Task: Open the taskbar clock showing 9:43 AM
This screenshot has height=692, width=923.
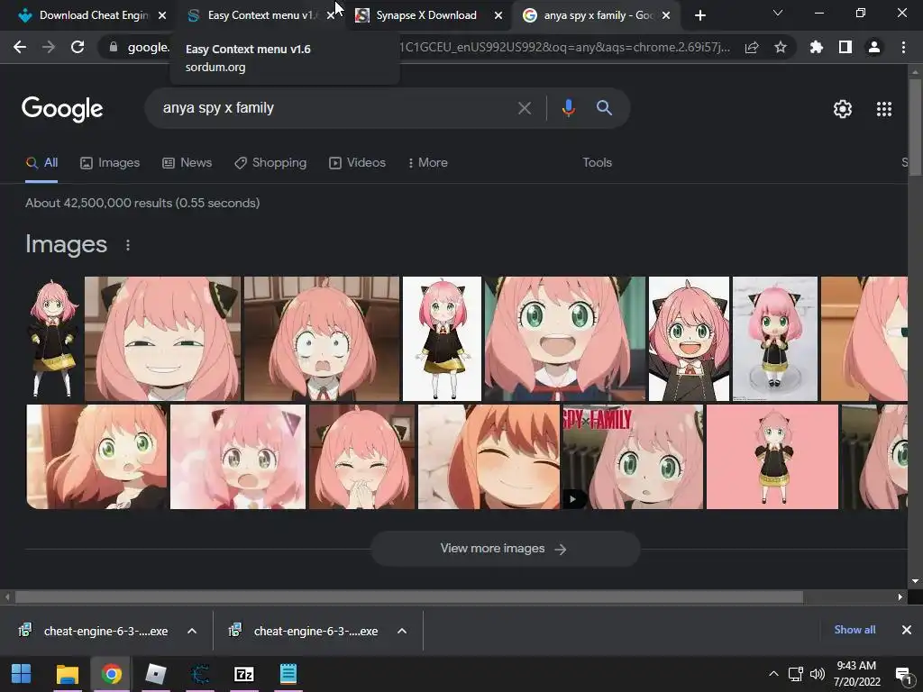Action: tap(856, 674)
